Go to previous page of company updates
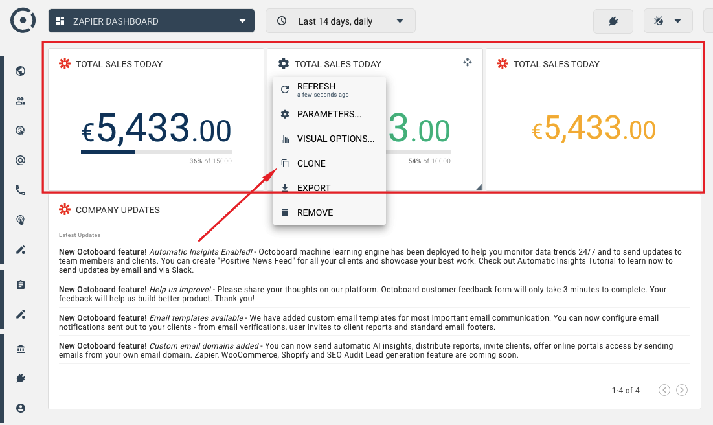The height and width of the screenshot is (425, 713). pyautogui.click(x=664, y=390)
